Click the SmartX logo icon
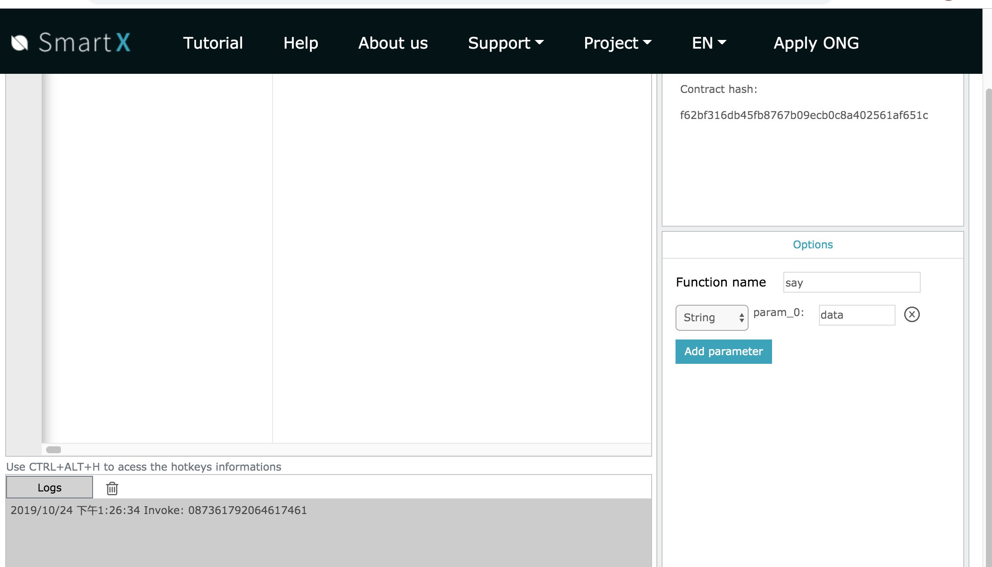The width and height of the screenshot is (992, 567). (20, 43)
